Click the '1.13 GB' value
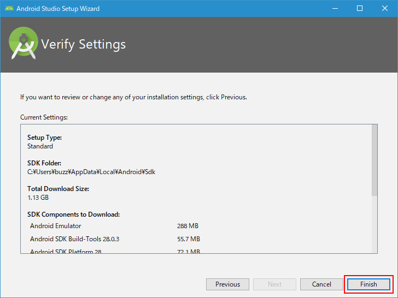The width and height of the screenshot is (398, 298). click(x=38, y=198)
